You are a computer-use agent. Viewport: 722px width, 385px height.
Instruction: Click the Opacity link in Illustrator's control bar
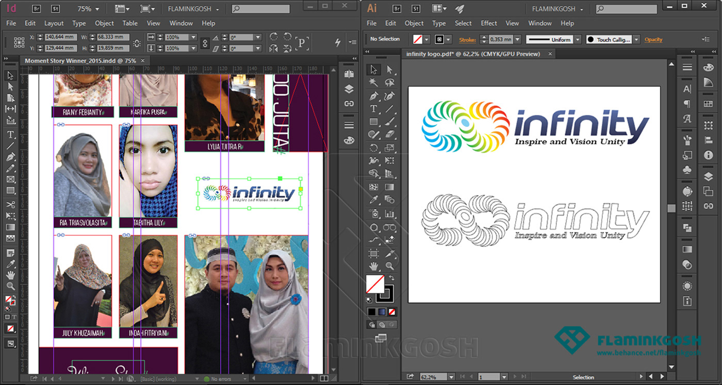click(653, 40)
